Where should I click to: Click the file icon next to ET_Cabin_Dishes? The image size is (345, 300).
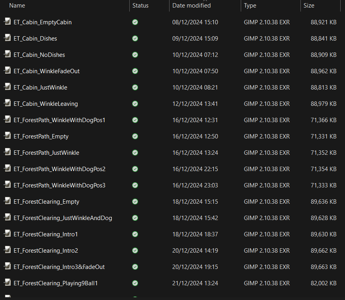coord(7,38)
